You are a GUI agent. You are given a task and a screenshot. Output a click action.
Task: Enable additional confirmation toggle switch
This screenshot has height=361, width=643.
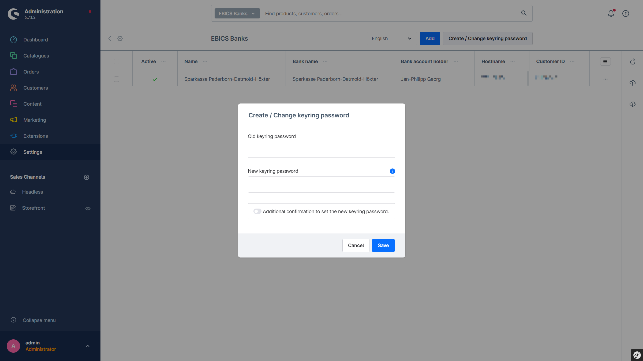click(257, 211)
